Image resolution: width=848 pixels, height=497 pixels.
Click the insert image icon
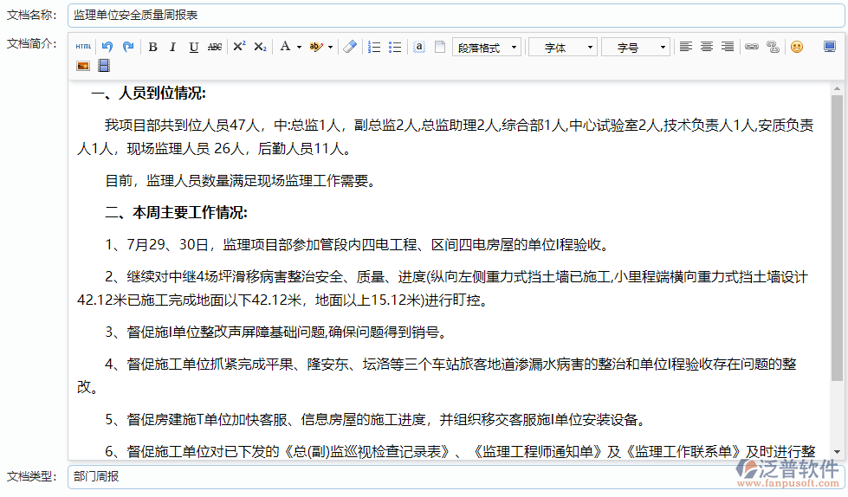coord(83,66)
